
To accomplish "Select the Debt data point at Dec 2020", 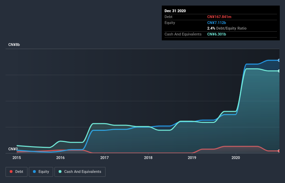I will (x=279, y=151).
